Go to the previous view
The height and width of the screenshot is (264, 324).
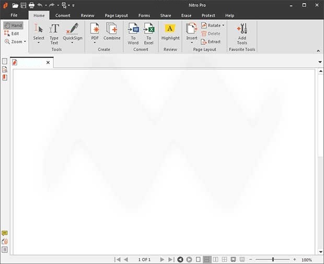(x=180, y=259)
